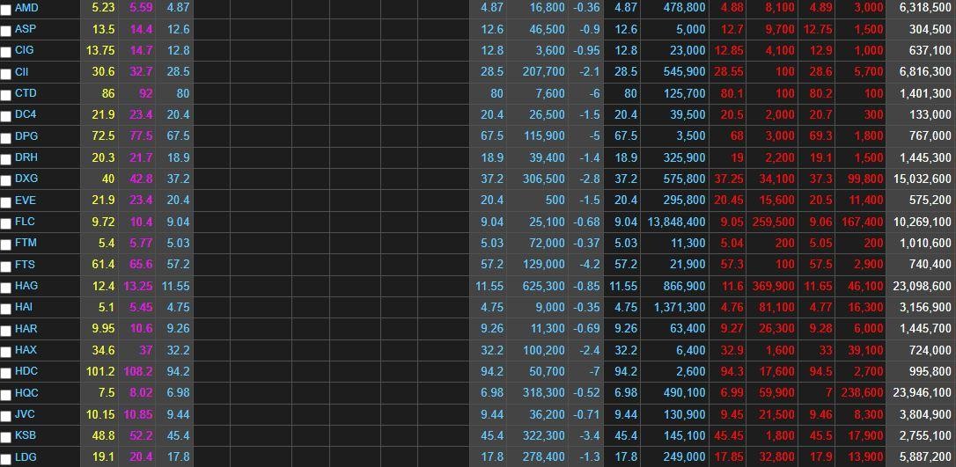Select the CII row checkbox
The width and height of the screenshot is (956, 467).
click(x=6, y=73)
